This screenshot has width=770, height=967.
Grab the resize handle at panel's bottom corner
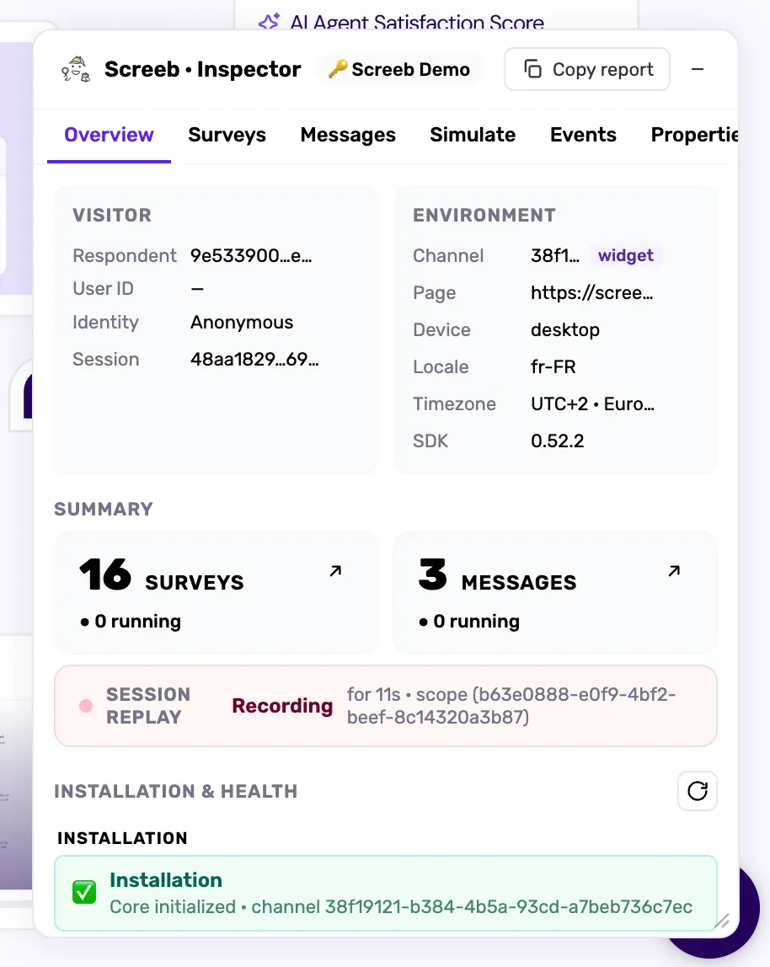coord(721,921)
